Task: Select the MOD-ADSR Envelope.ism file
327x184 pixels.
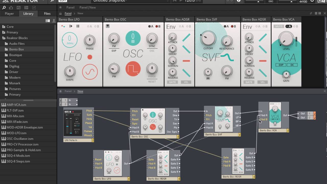Action: tap(28, 127)
